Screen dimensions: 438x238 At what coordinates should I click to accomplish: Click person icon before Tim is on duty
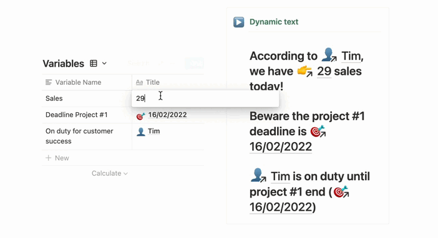(x=258, y=176)
